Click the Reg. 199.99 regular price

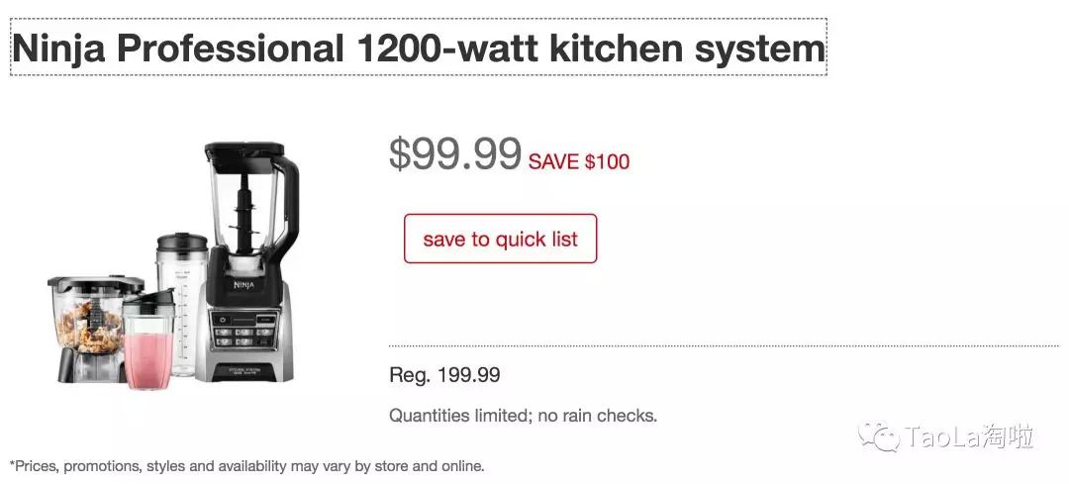(x=444, y=375)
